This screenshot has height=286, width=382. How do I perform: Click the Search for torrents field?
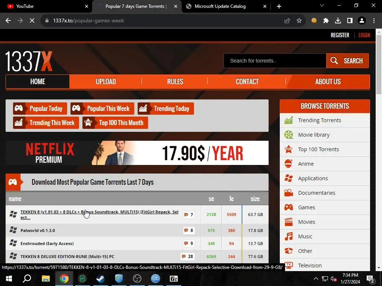click(x=275, y=61)
